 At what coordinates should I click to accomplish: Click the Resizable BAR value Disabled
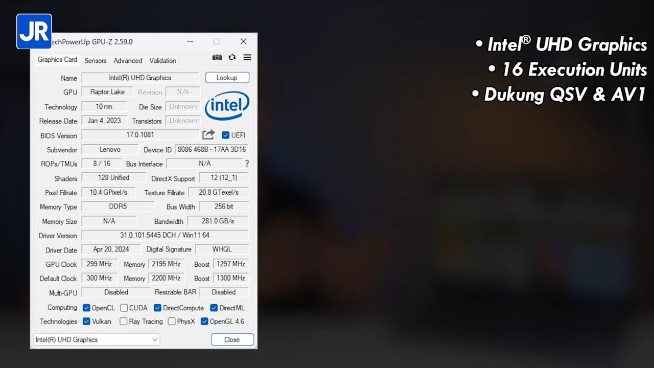[224, 292]
